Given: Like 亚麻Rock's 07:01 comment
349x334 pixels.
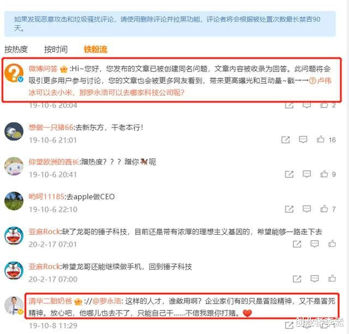Looking at the screenshot, I should tap(332, 243).
